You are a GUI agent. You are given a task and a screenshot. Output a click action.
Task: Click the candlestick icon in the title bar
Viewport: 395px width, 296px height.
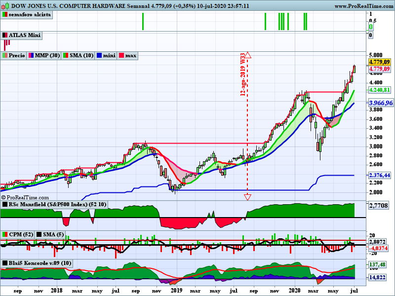click(x=5, y=5)
